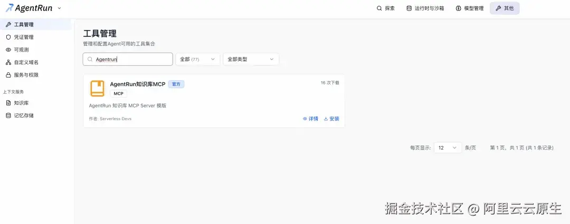Expand the AgentRun workspace chevron

click(x=60, y=7)
